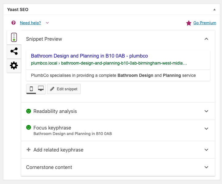Click the keyphrase subtitle text in B10 0AB
222x184 pixels.
[73, 134]
